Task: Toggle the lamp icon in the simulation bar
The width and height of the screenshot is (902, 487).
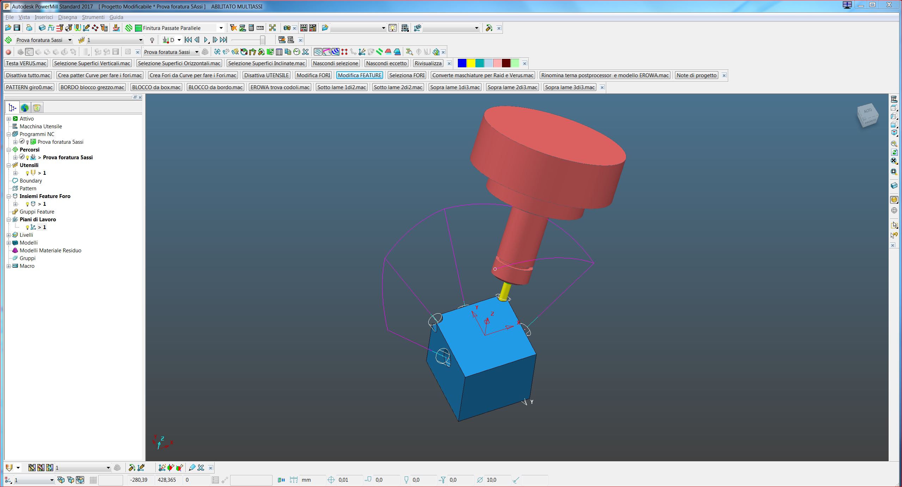Action: pyautogui.click(x=152, y=40)
